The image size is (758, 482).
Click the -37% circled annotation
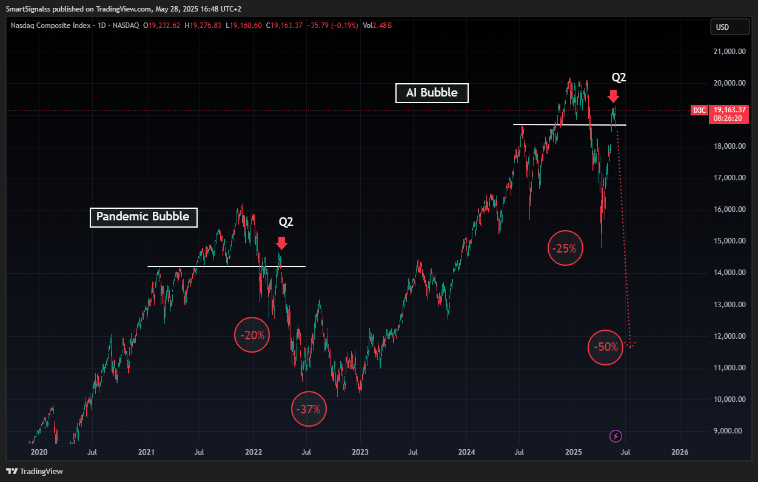309,409
